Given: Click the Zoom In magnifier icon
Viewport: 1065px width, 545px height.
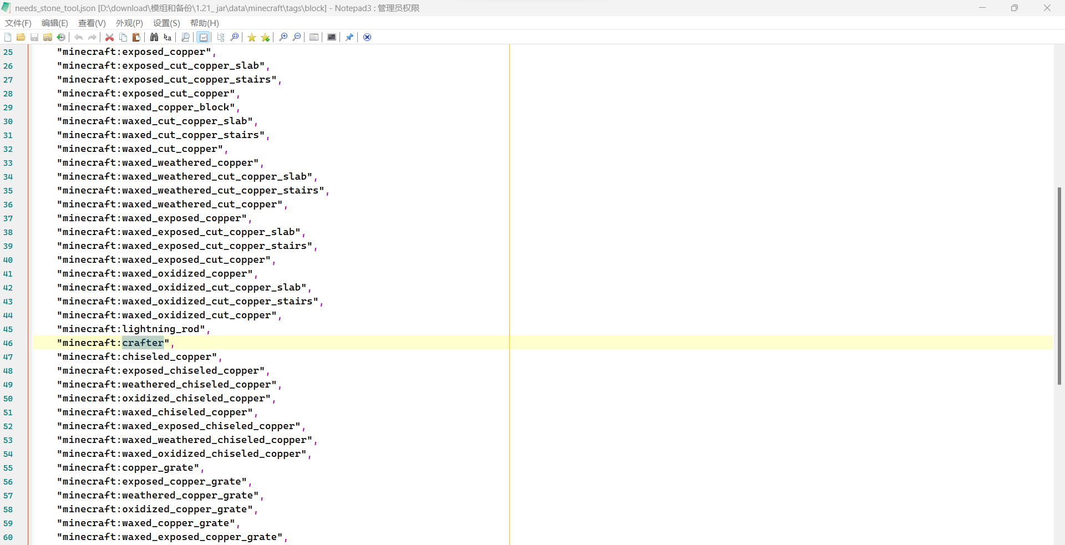Looking at the screenshot, I should (283, 37).
